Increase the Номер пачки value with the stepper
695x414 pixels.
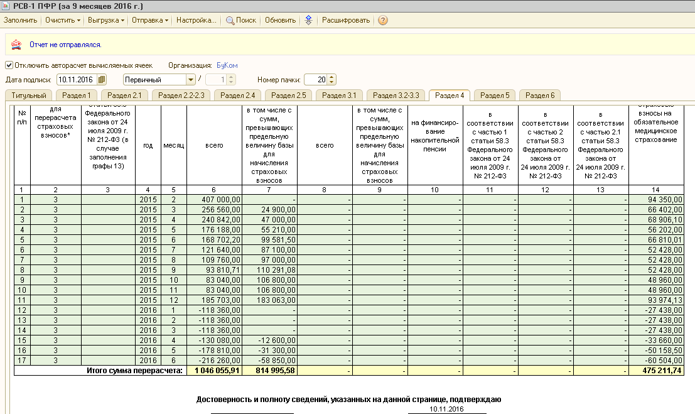tap(331, 77)
